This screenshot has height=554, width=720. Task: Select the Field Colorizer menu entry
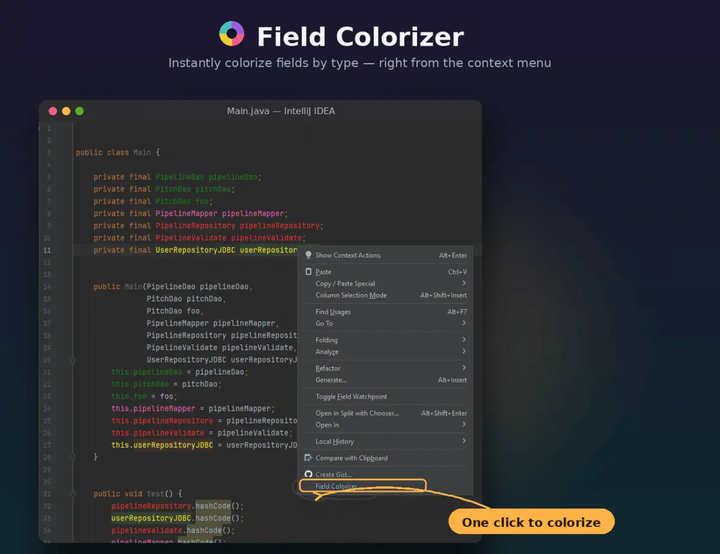362,486
